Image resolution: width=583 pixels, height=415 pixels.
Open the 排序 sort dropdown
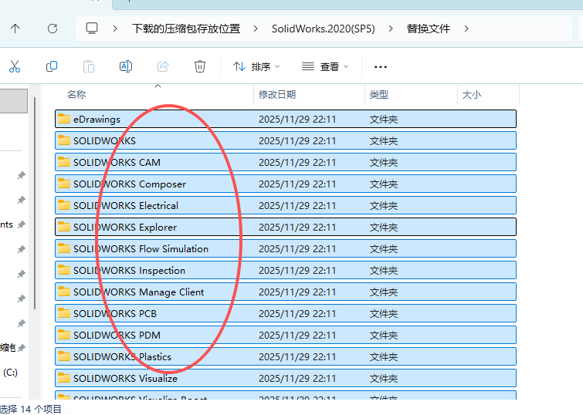[x=256, y=67]
